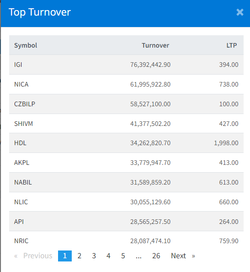The height and width of the screenshot is (272, 250).
Task: Jump to last page 26
Action: point(156,256)
